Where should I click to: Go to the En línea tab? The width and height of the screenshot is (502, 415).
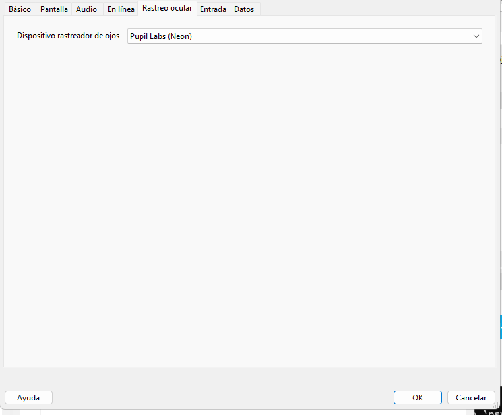tap(121, 9)
